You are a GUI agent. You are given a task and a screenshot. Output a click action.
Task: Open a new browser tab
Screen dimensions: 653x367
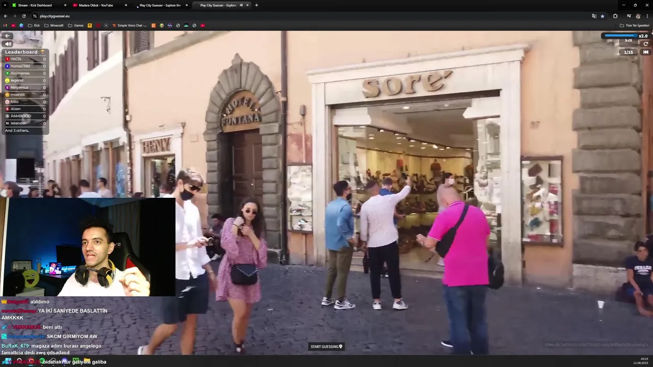coord(256,5)
